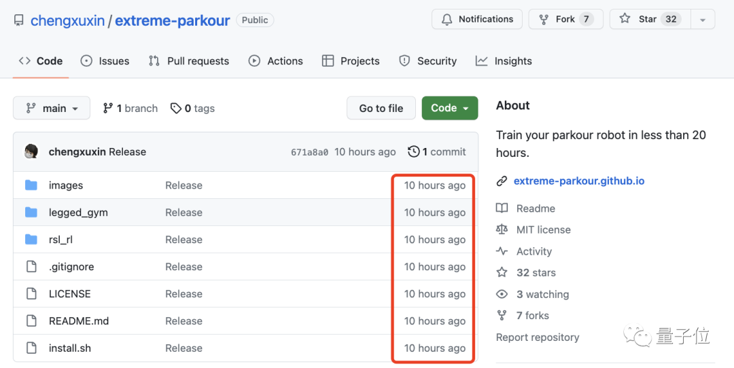Expand the star lists dropdown arrow
The image size is (734, 368).
coord(702,20)
